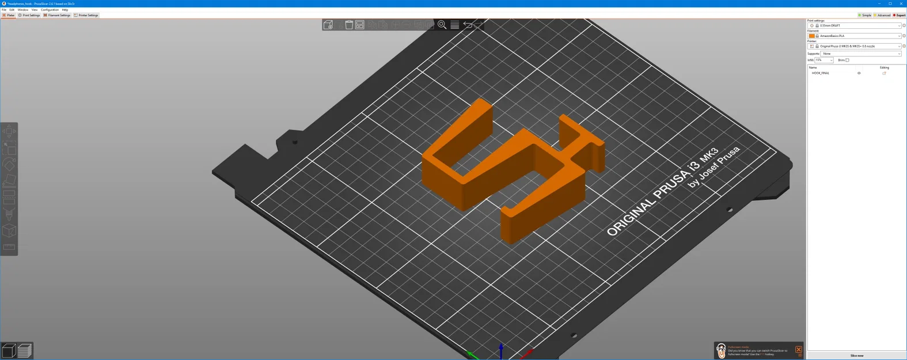Switch to Simple mode
Viewport: 907px width, 360px height.
865,16
